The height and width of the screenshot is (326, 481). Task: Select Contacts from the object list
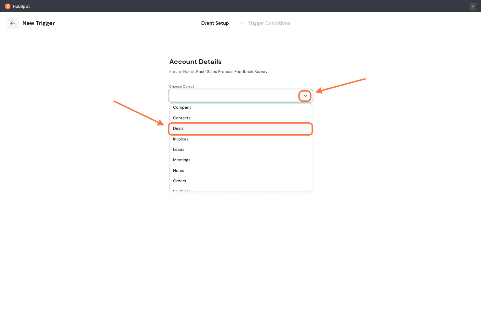(x=182, y=118)
